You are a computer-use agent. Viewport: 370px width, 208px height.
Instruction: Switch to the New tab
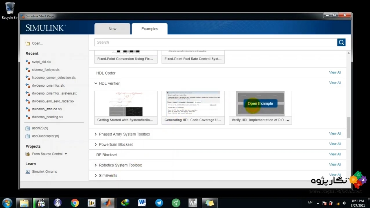[x=112, y=29]
